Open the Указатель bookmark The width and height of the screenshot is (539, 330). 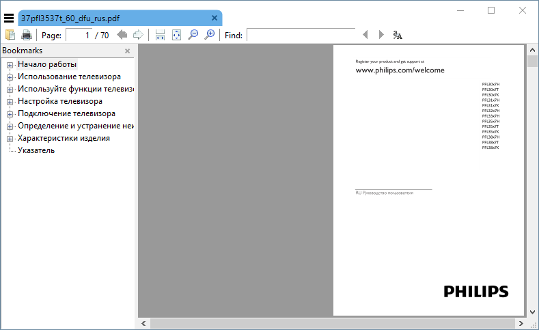36,150
